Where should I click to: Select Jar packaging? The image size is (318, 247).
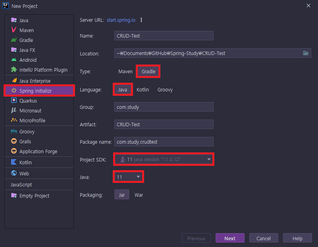click(x=122, y=195)
